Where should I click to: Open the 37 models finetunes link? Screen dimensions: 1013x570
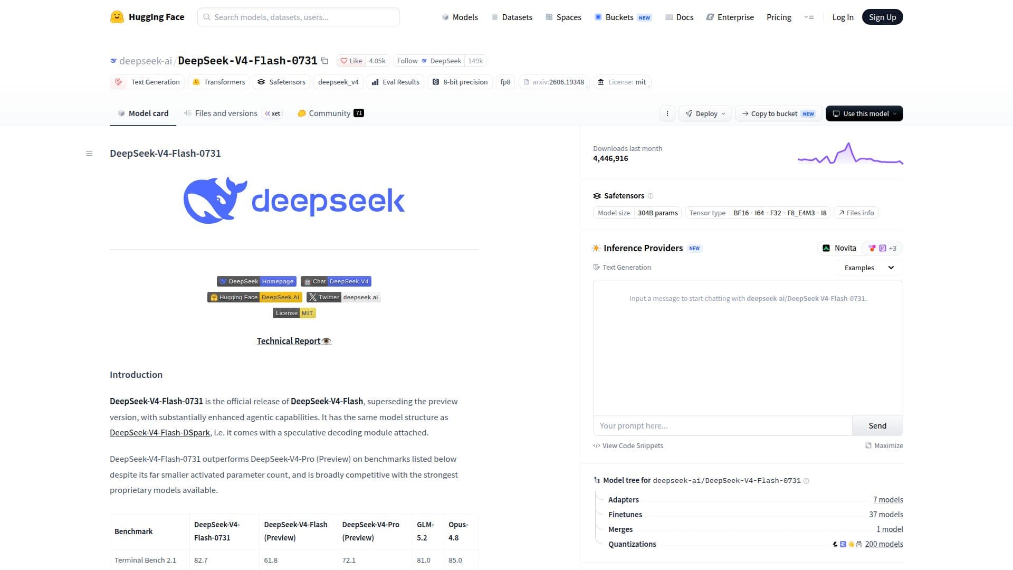886,515
